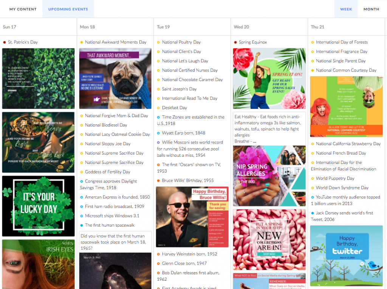Open 'Time Zones are established in the U.S.' entry
The height and width of the screenshot is (289, 387).
(191, 120)
